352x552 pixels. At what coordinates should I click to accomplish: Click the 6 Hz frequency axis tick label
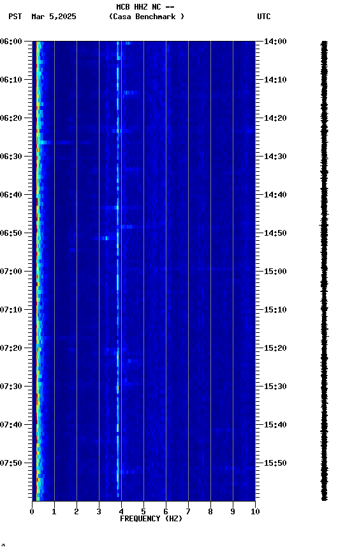(x=166, y=512)
